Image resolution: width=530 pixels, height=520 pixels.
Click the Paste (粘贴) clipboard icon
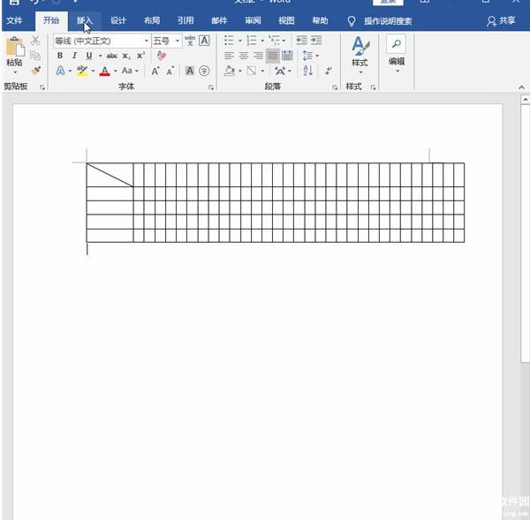click(x=14, y=48)
